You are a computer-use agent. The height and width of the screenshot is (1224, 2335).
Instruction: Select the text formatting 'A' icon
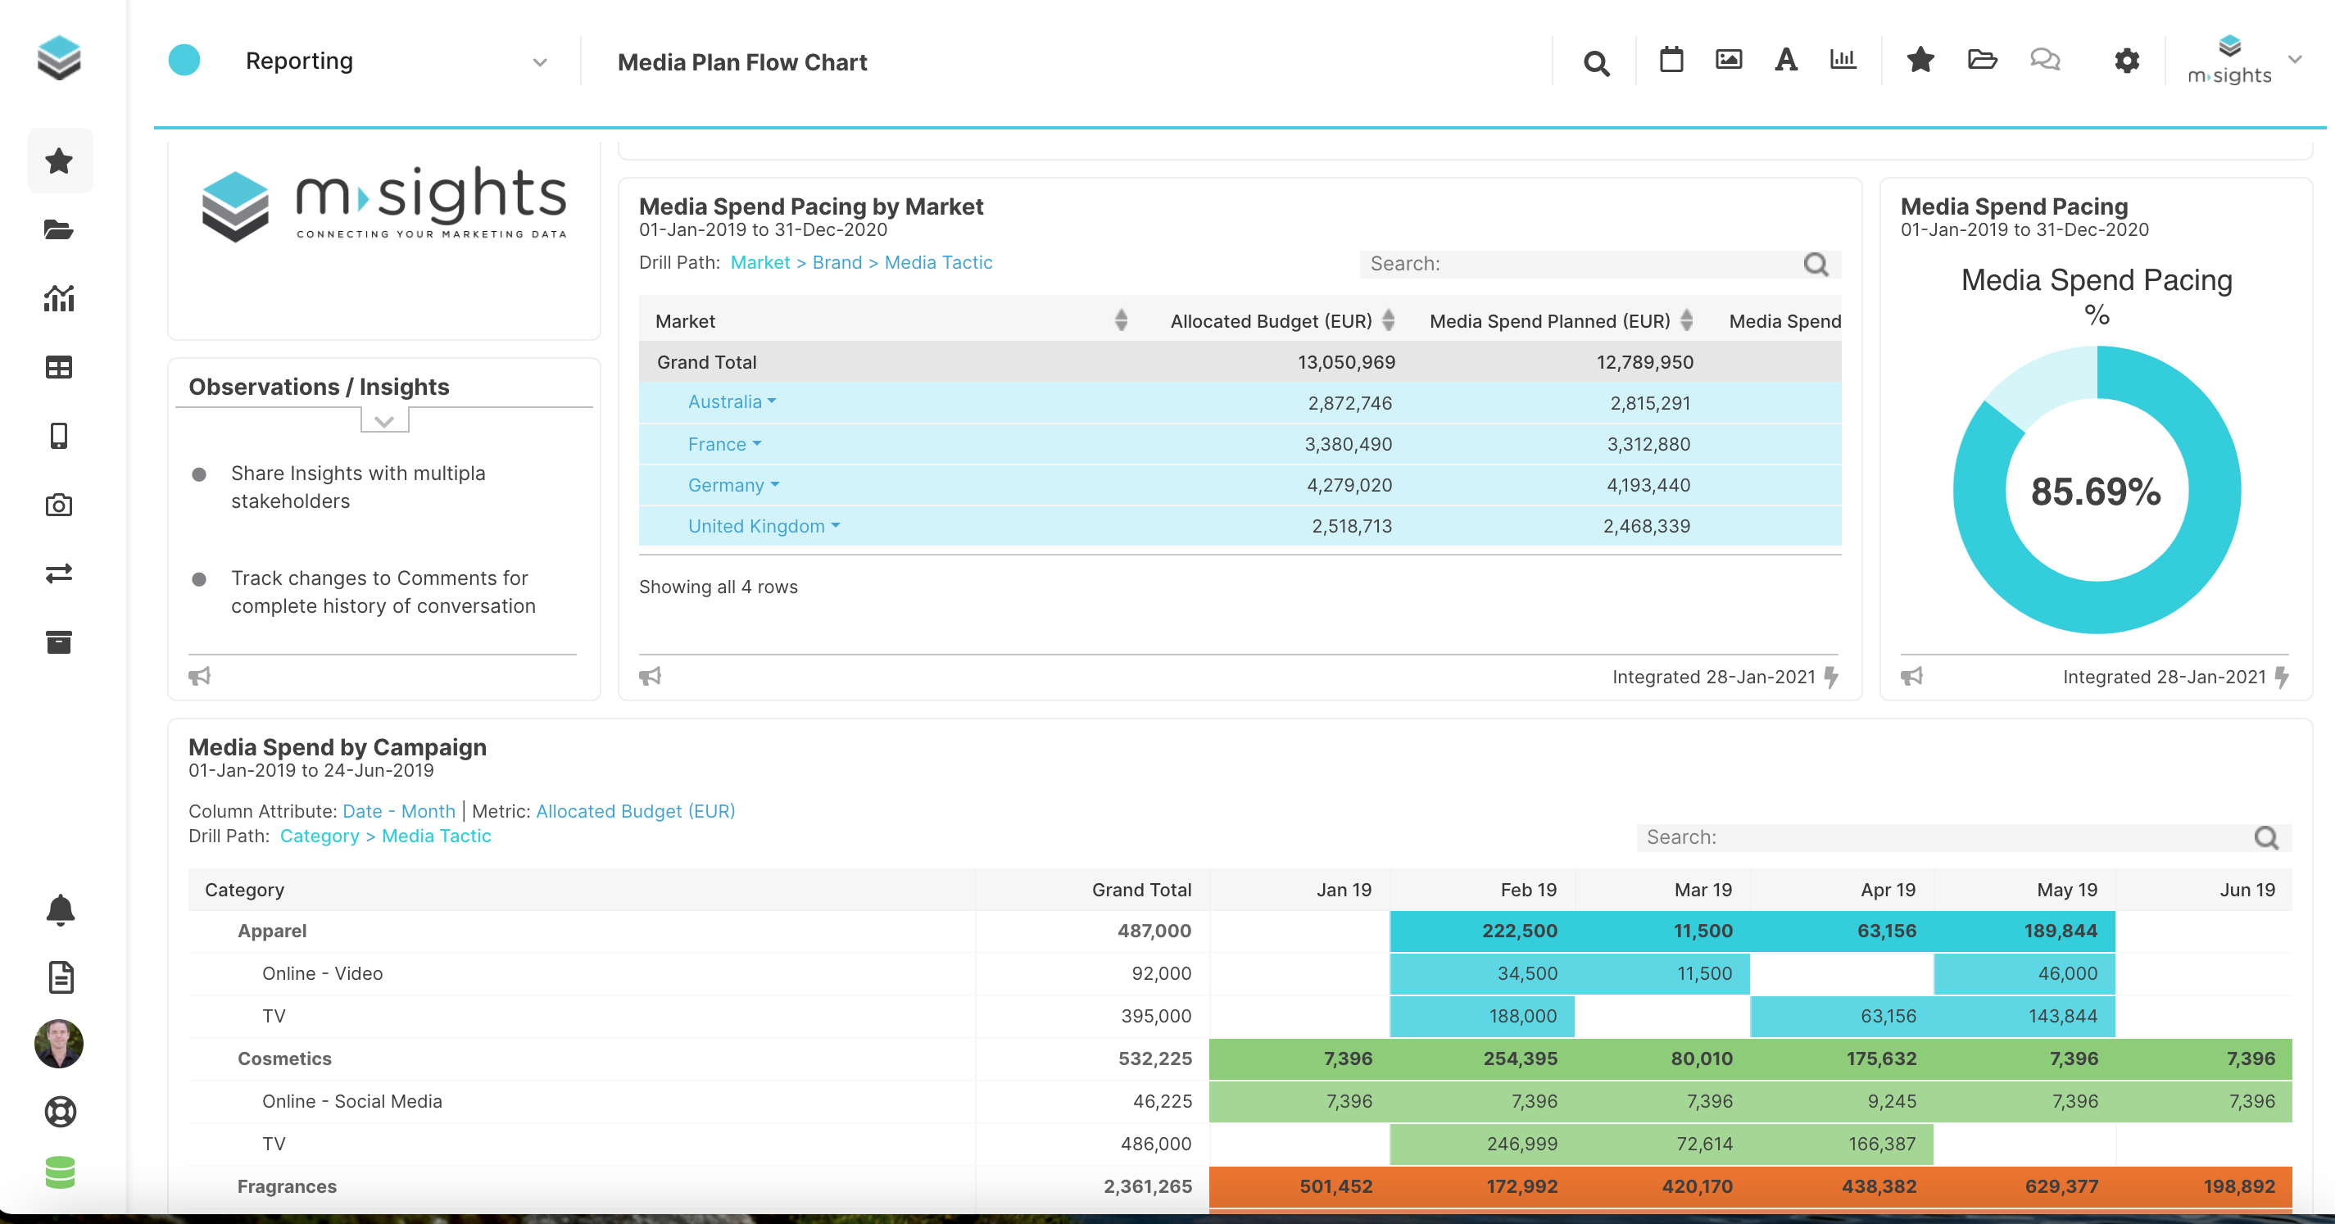[x=1784, y=60]
